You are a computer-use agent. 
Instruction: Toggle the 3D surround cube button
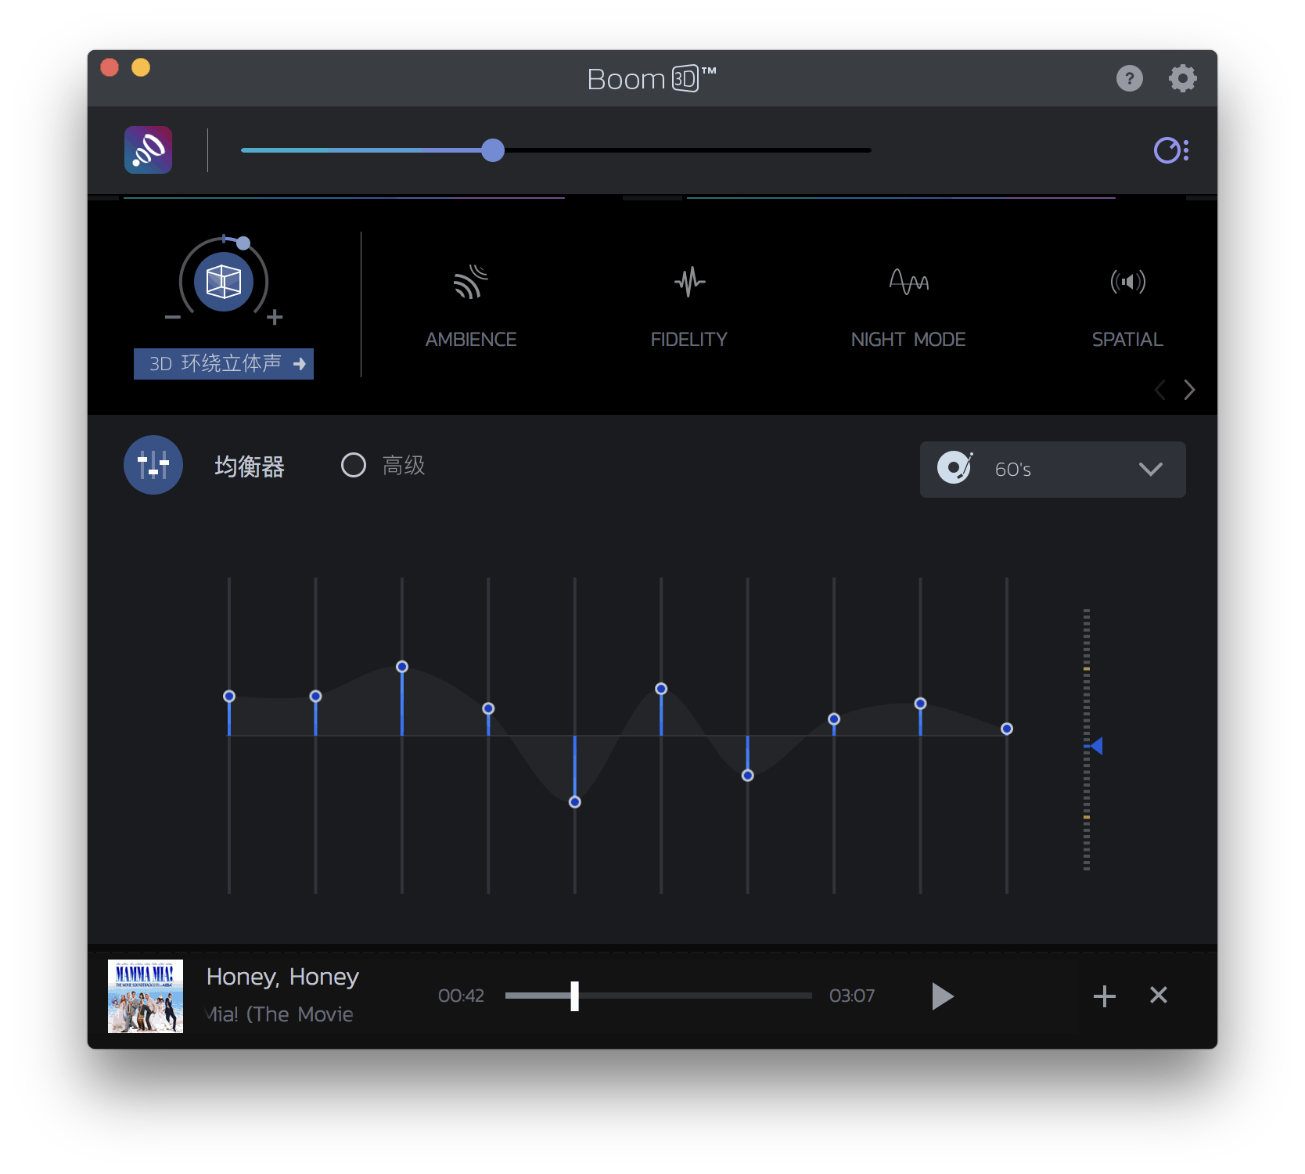(224, 282)
